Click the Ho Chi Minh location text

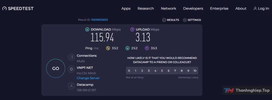point(86,73)
